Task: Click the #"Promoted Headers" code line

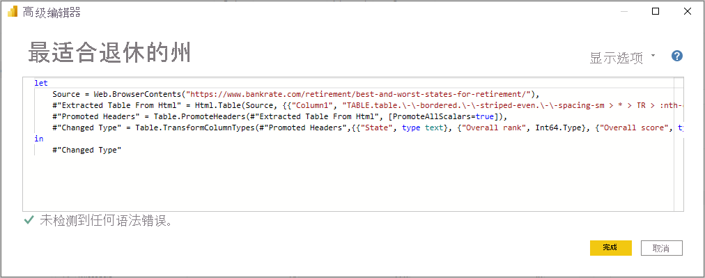Action: pos(279,116)
